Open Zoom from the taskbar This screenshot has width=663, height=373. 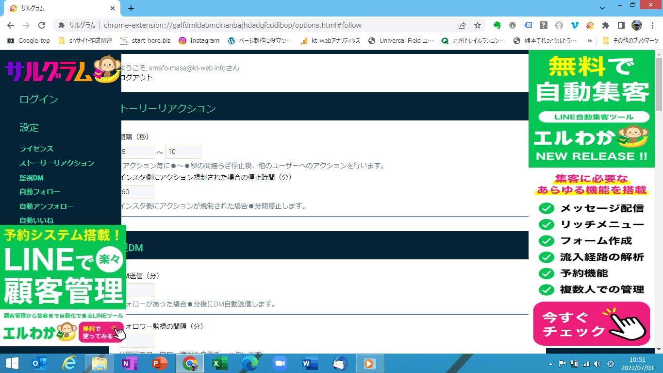pyautogui.click(x=280, y=363)
